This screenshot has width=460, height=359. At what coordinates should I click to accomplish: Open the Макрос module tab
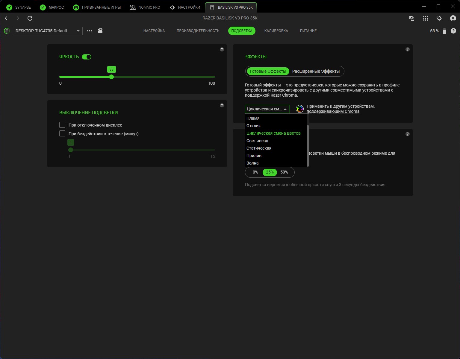point(52,7)
